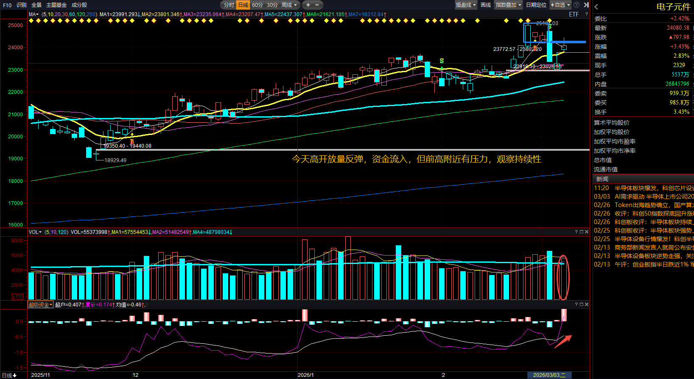Open the help question mark in top toolbar
The image size is (694, 379).
click(576, 5)
